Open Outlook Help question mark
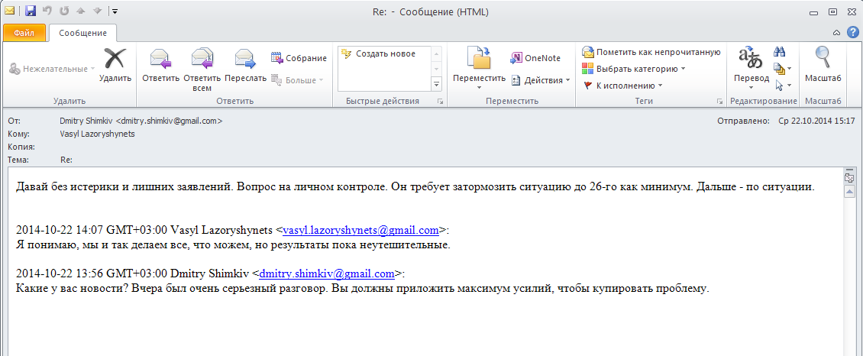Image resolution: width=863 pixels, height=356 pixels. tap(852, 32)
